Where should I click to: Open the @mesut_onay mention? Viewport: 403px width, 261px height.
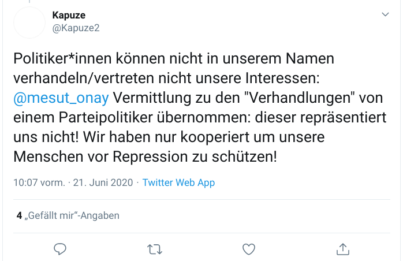pos(61,98)
